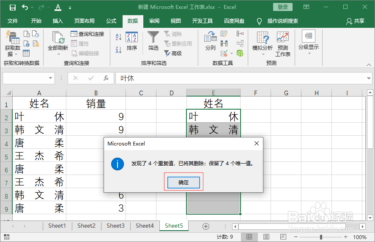Viewport: 375px width, 242px height.
Task: Click the 分列 text to columns icon
Action: pos(211,38)
